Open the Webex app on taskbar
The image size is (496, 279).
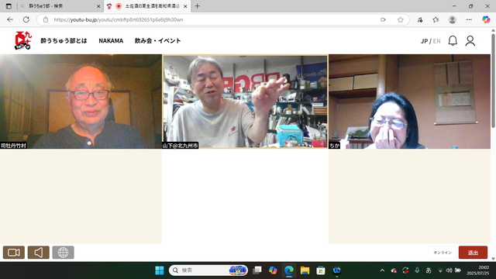pos(336,270)
